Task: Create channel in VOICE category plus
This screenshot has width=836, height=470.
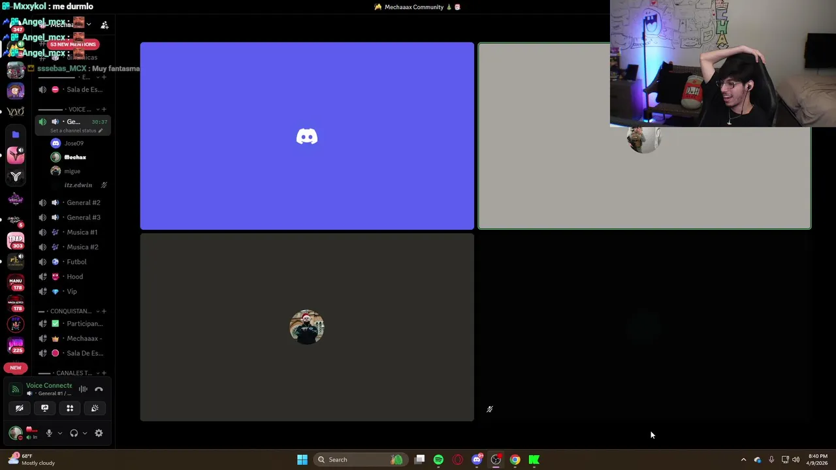Action: 104,109
